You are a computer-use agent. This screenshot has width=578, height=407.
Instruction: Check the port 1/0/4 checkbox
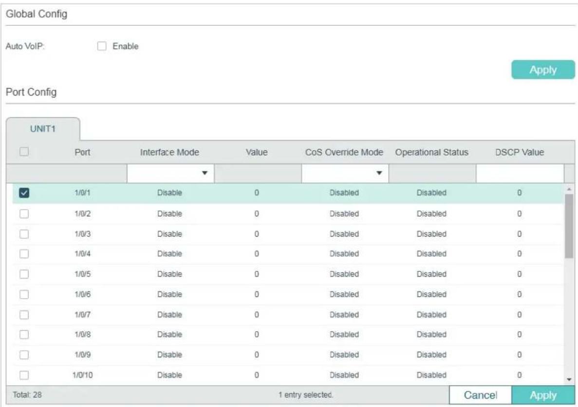pos(24,254)
